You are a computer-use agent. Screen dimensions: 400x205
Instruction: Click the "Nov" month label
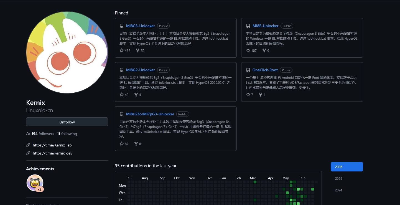192,178
